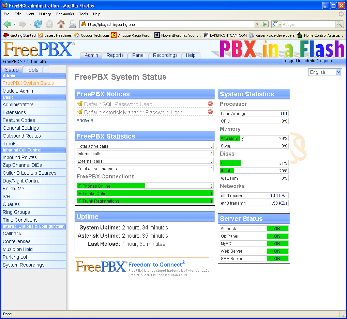
Task: Switch to the Tools sidebar tab
Action: pos(32,70)
